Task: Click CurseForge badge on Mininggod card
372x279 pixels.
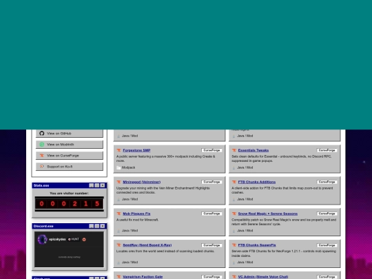Action: [x=211, y=182]
